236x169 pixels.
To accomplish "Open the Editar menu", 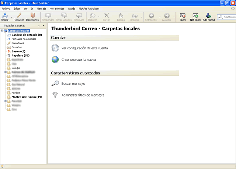I will [x=17, y=9].
